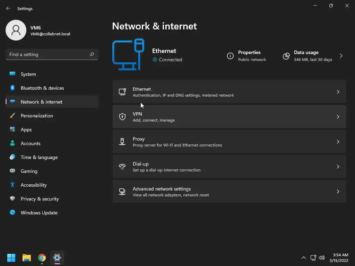Click the Windows Update sync icon
The height and width of the screenshot is (266, 355).
click(12, 213)
